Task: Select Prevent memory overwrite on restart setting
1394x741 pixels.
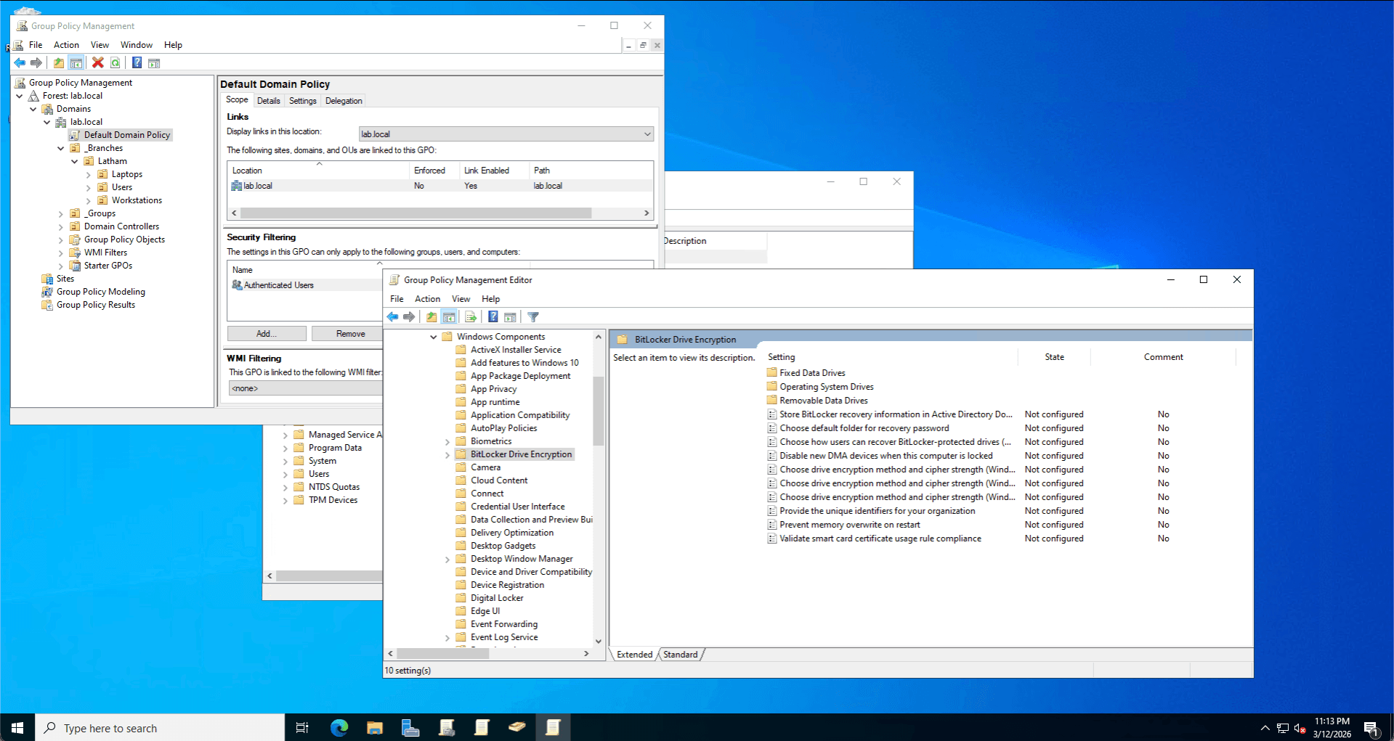Action: click(849, 525)
